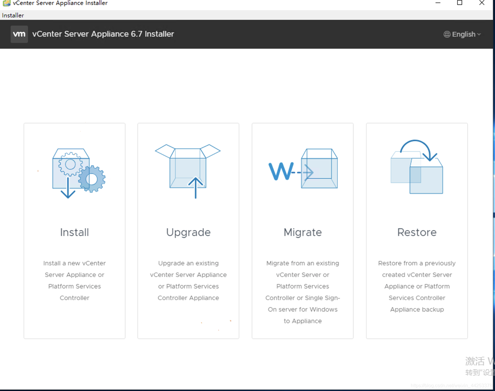Select the Restore heading

click(x=417, y=232)
